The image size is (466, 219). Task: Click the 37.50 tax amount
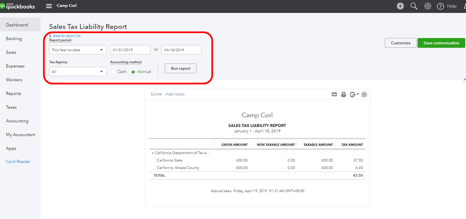click(358, 160)
